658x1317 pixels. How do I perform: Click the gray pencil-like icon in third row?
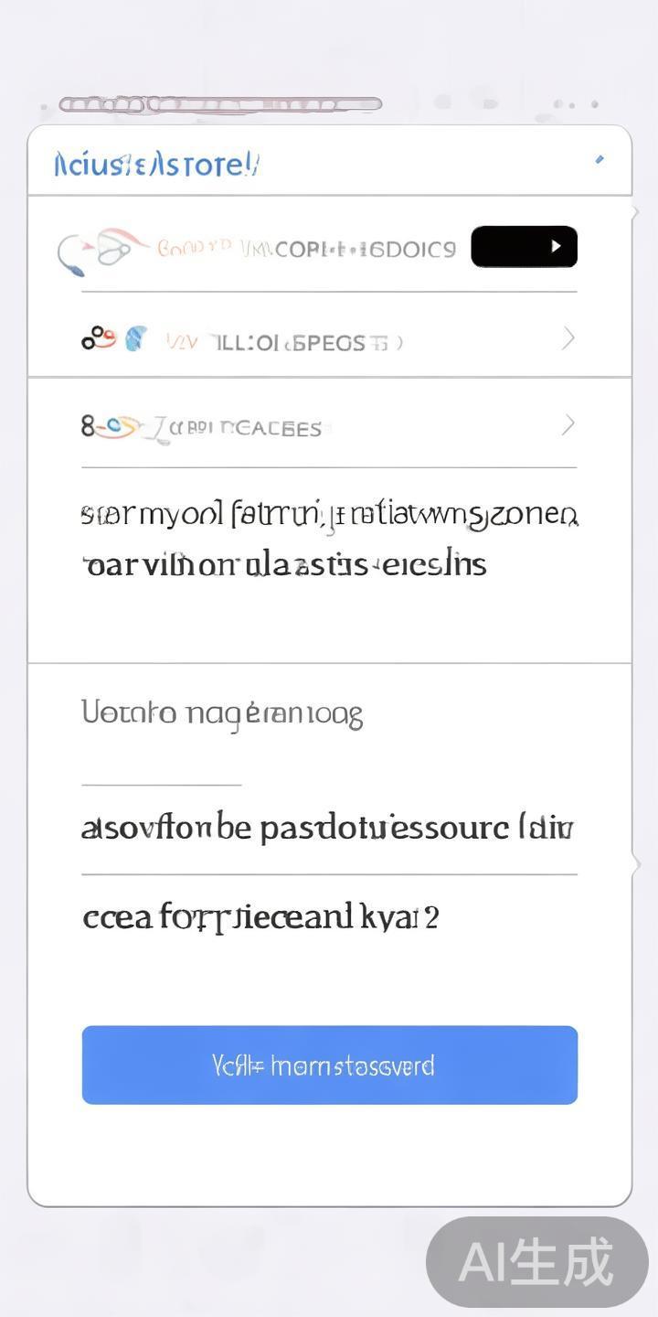point(159,430)
